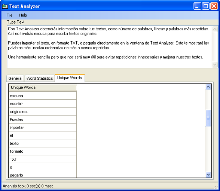The width and height of the screenshot is (220, 191).
Task: Click the Unique Words column header
Action: pos(43,87)
